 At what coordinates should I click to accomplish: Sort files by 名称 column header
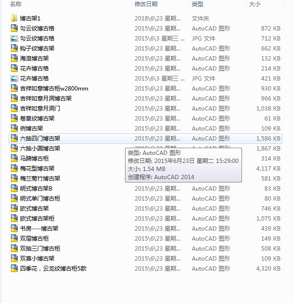pyautogui.click(x=16, y=4)
